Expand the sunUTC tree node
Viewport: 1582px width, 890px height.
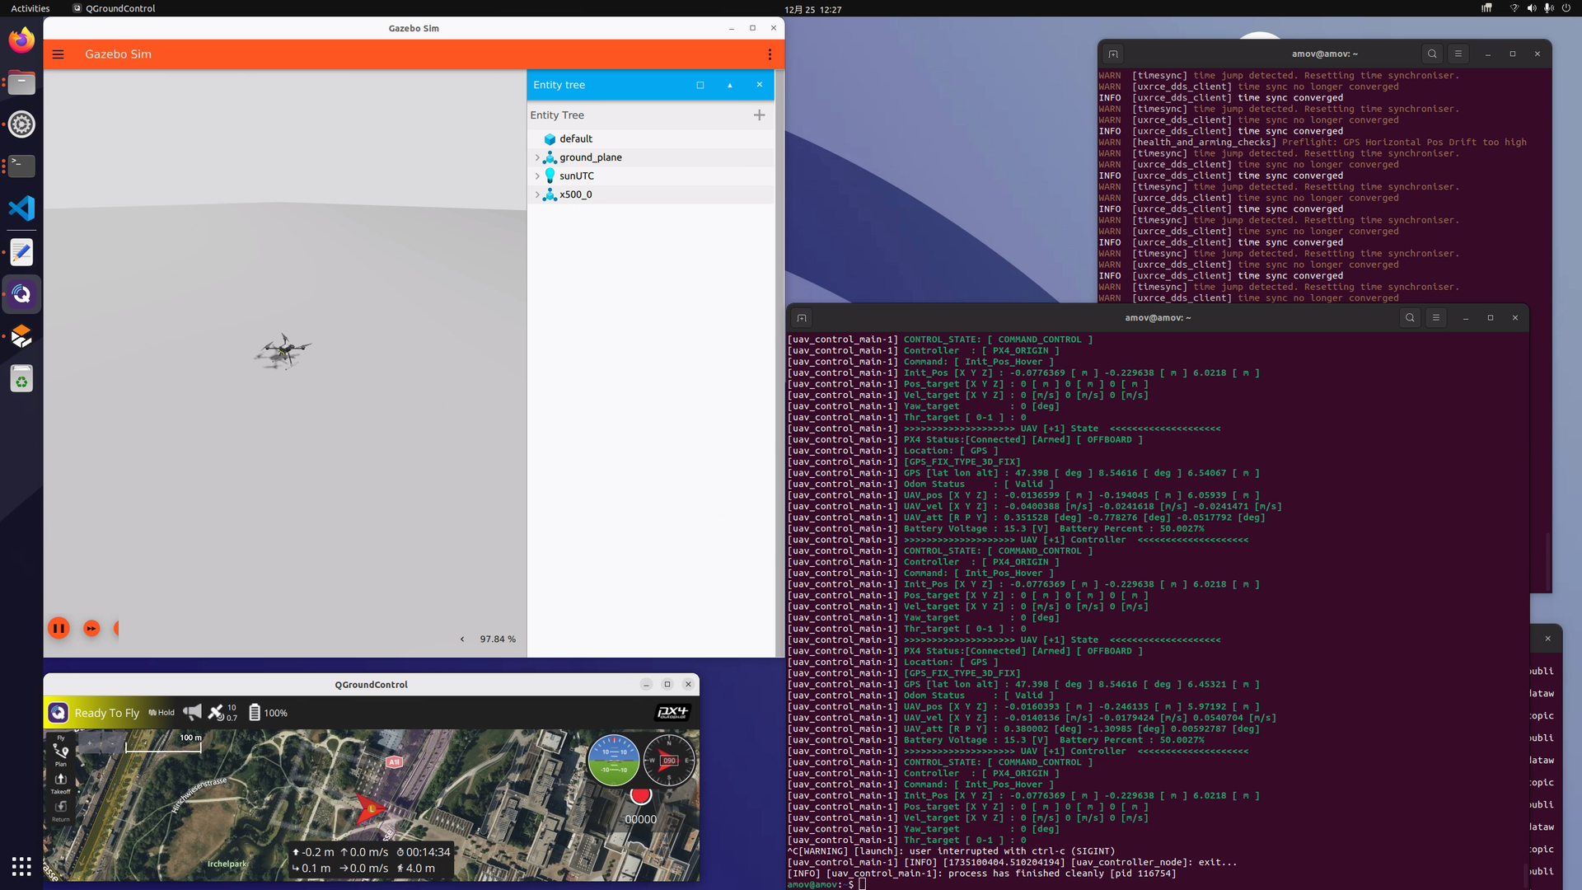pos(537,176)
